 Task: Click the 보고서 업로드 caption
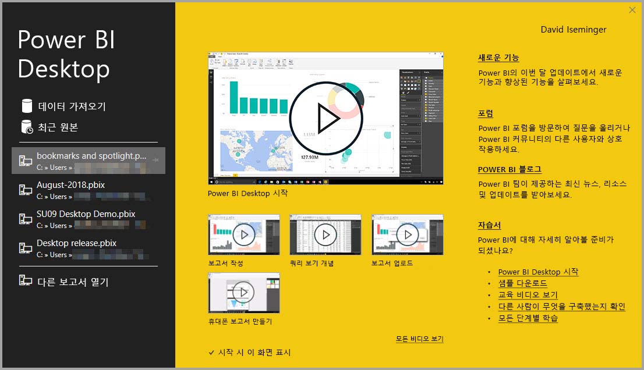(392, 263)
